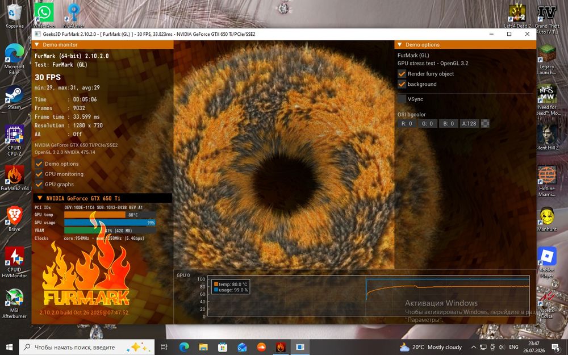The image size is (568, 355).
Task: Uncheck the GPU graphs checkbox
Action: (x=39, y=184)
